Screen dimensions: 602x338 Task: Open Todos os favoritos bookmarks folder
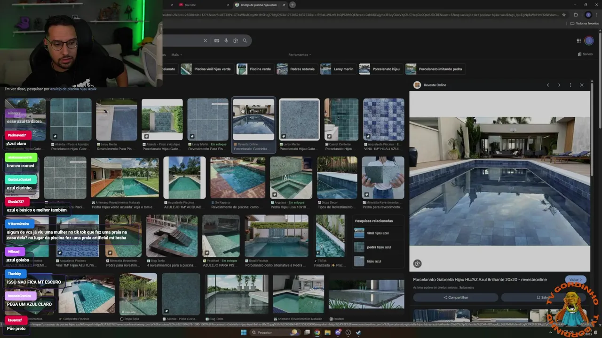pos(586,23)
